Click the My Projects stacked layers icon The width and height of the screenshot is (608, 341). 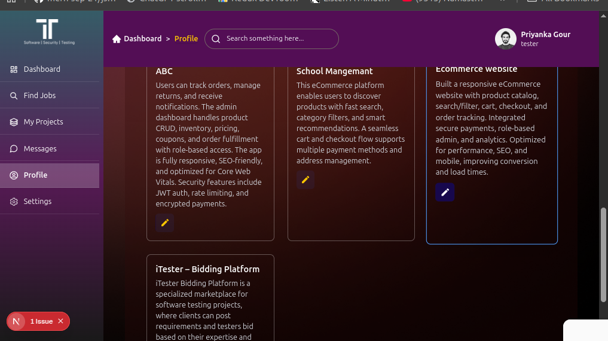click(x=14, y=122)
